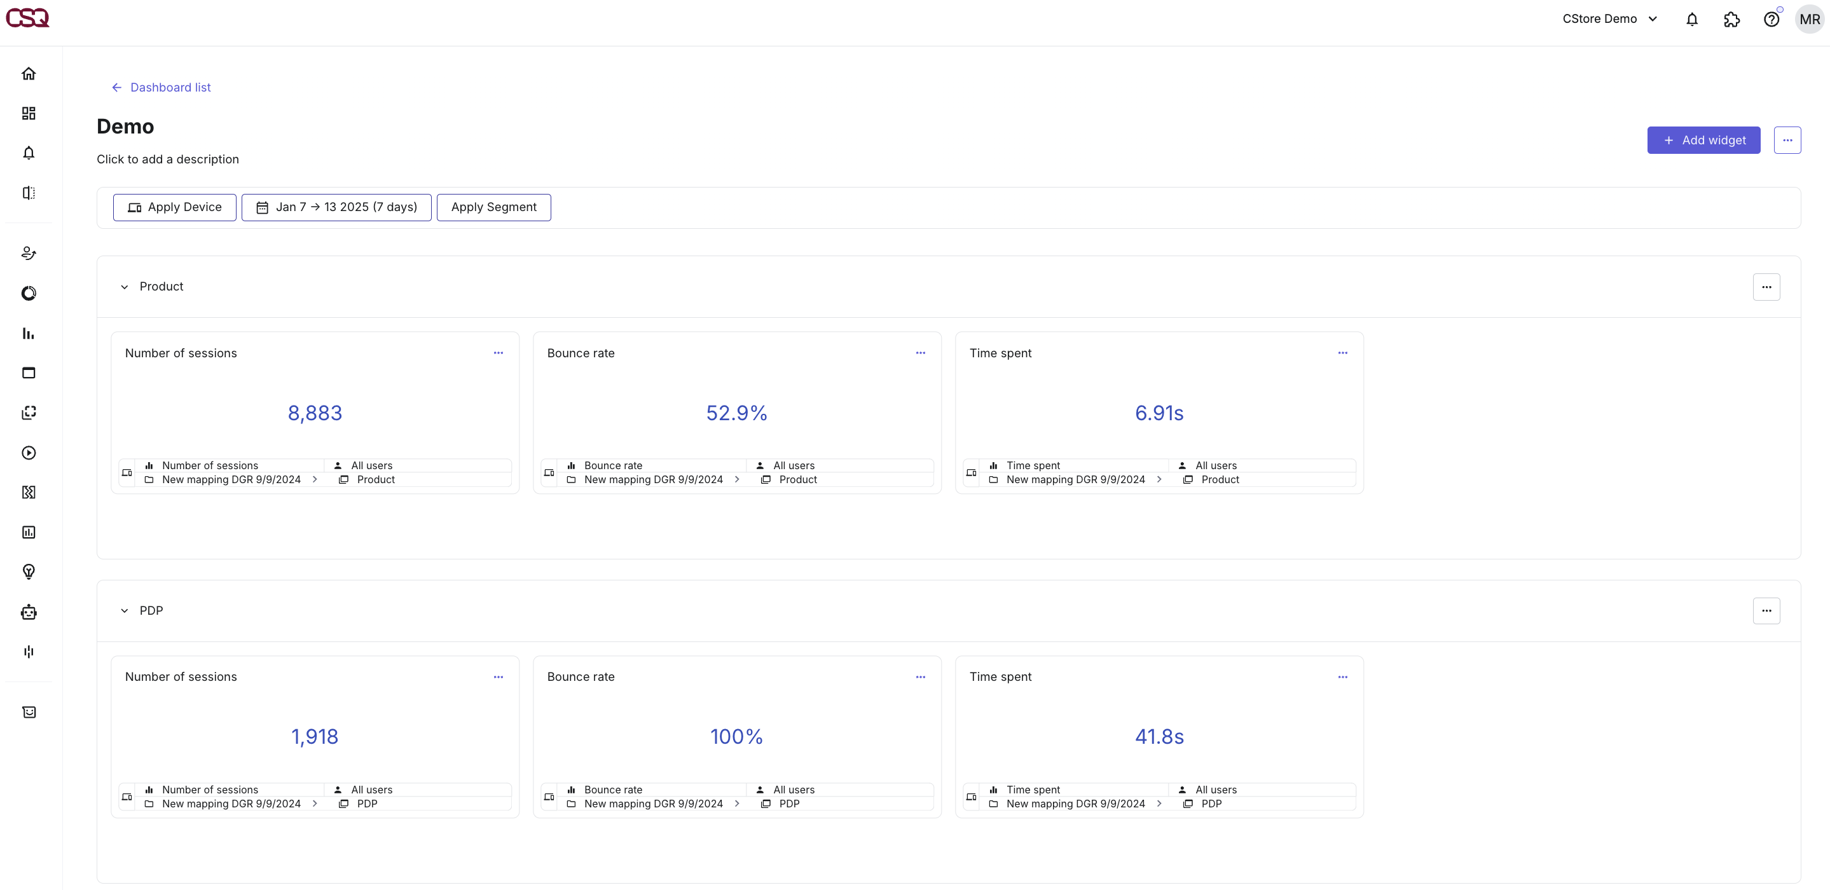Click the Apply Segment button
The width and height of the screenshot is (1830, 890).
point(493,207)
